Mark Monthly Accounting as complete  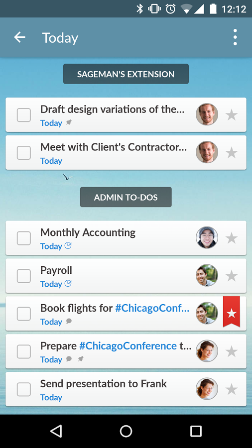pyautogui.click(x=24, y=238)
